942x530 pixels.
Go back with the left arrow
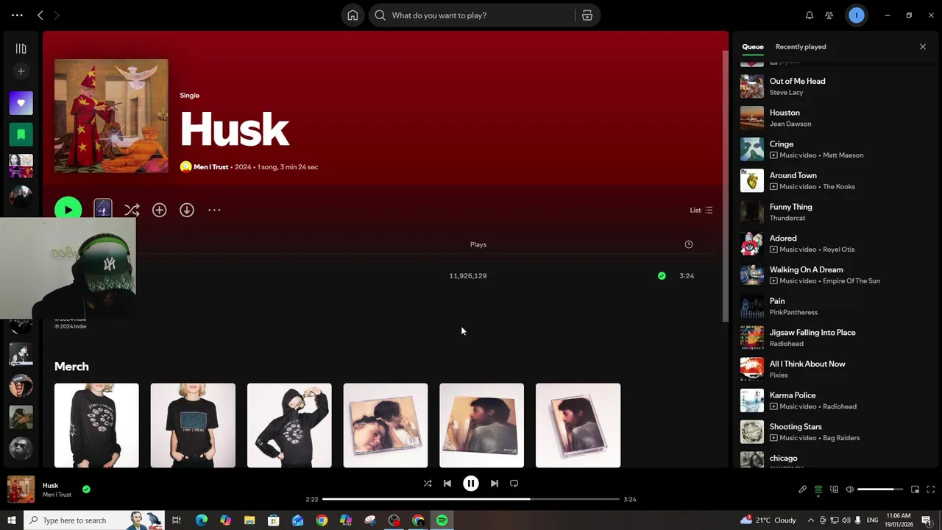tap(40, 15)
